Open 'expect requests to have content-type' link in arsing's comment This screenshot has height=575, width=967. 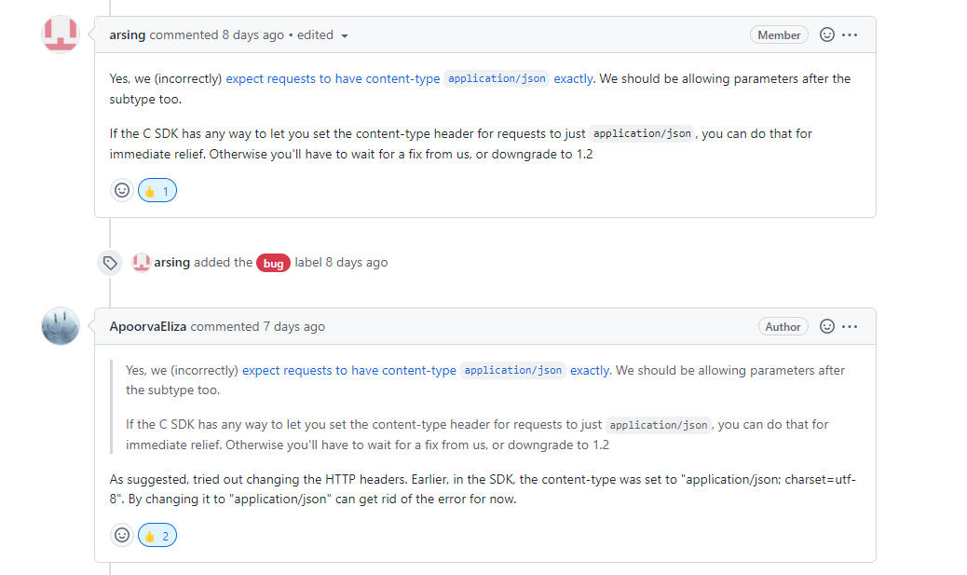[333, 79]
